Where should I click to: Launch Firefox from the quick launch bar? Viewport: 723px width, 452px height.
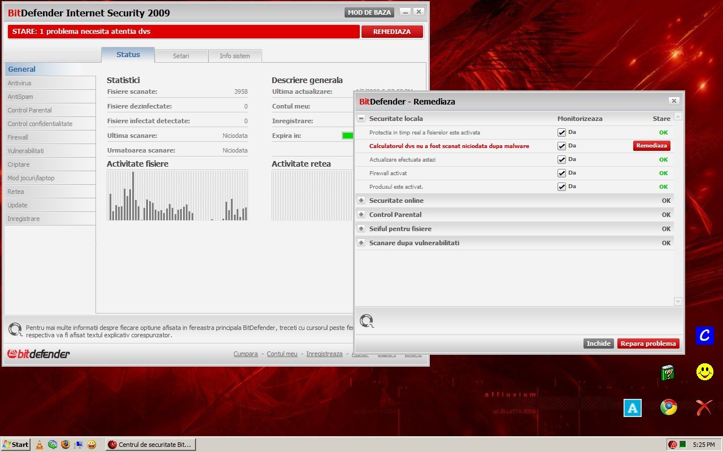coord(66,445)
